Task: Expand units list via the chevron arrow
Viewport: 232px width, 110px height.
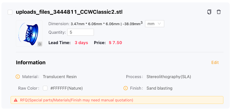Action: [159, 24]
